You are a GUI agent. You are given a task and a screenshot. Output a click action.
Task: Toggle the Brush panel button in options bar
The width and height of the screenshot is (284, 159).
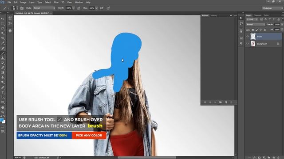(x=22, y=8)
